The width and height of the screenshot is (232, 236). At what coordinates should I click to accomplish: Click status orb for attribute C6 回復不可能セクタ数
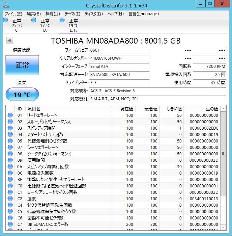10,218
